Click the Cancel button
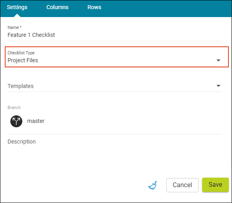Viewport: 232px width, 203px height. point(182,185)
